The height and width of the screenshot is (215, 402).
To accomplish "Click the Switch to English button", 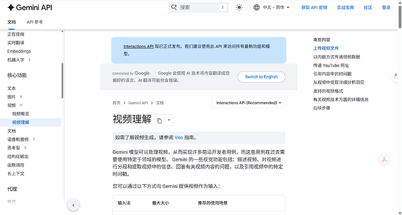I will [261, 77].
